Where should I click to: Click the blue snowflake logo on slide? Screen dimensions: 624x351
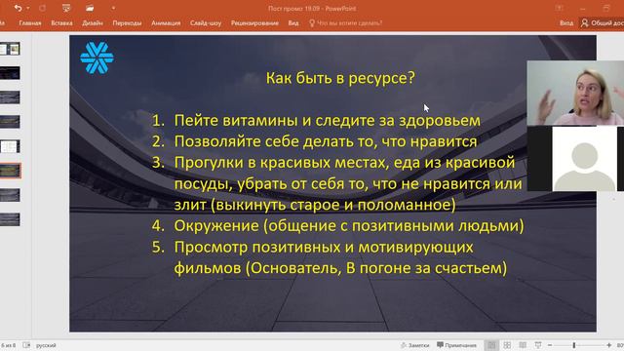click(97, 58)
